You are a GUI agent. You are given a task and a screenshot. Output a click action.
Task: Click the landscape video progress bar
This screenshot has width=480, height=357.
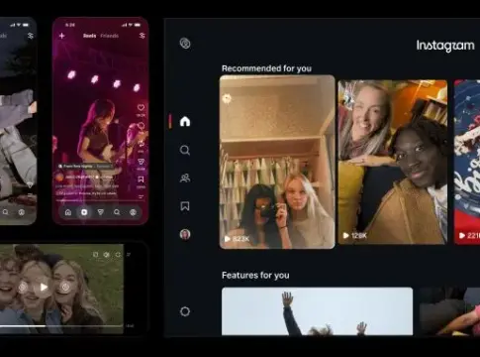pos(61,326)
